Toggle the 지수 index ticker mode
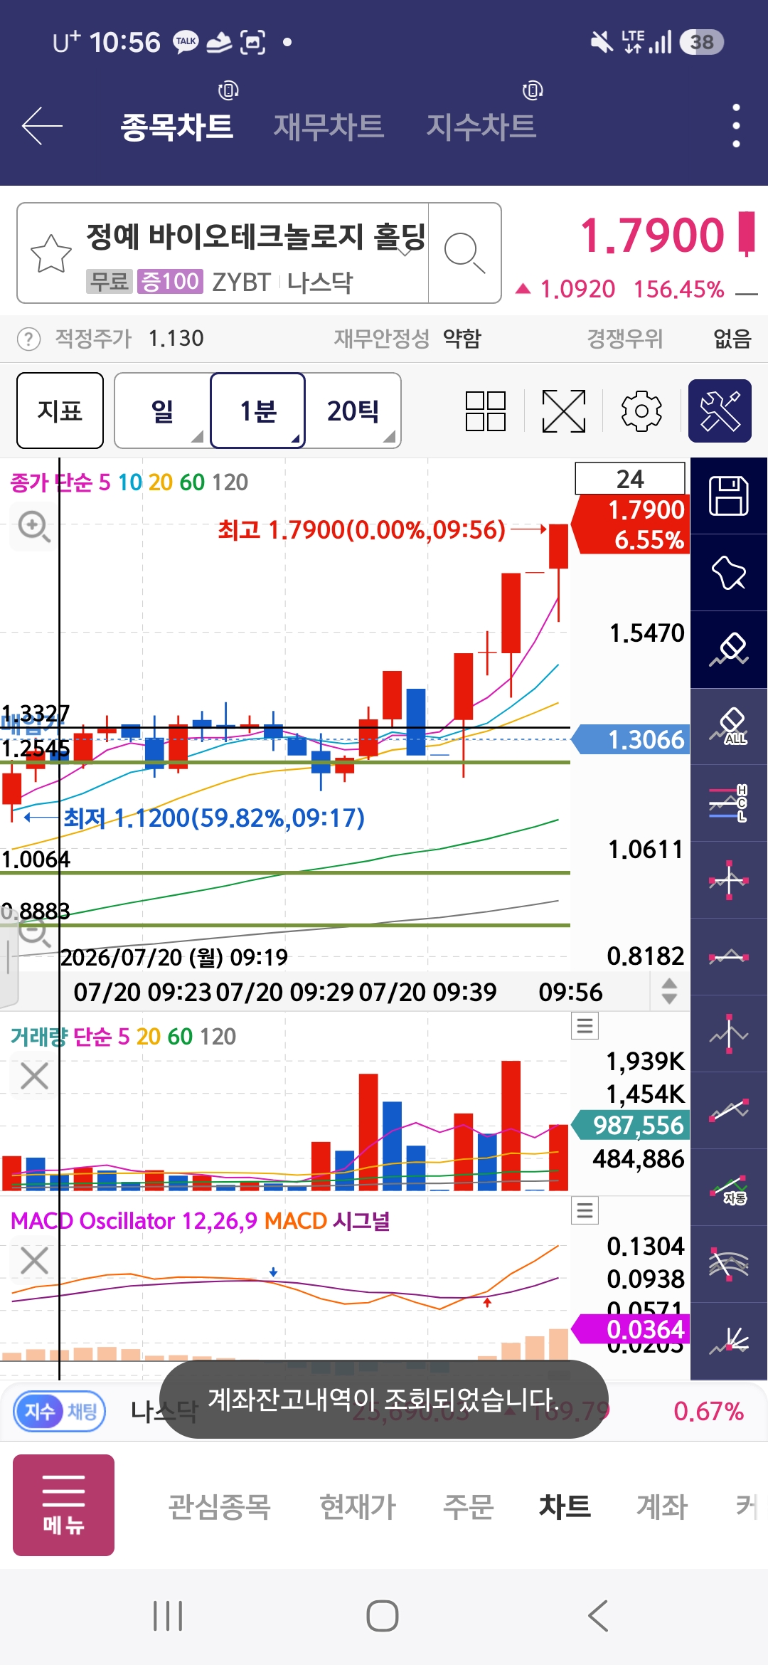This screenshot has width=768, height=1665. (x=39, y=1411)
